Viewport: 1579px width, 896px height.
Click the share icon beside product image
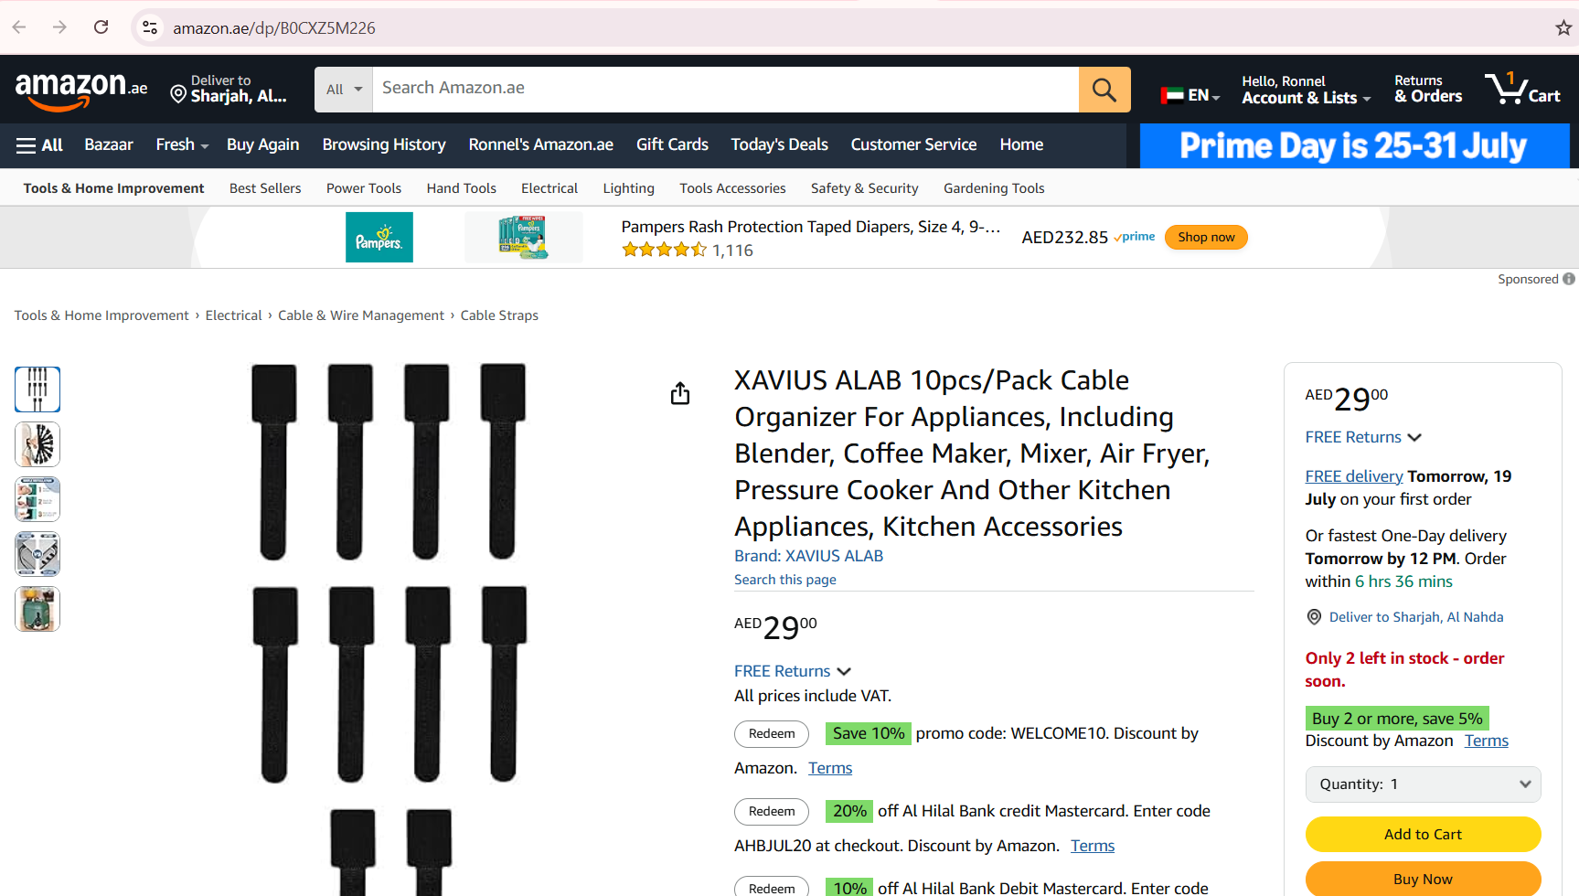click(x=680, y=394)
